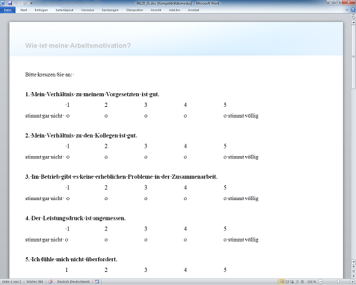Click the Word application icon in title bar
This screenshot has height=285, width=356.
(3, 3)
